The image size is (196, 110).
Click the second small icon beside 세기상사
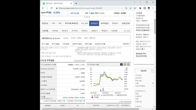[53, 38]
